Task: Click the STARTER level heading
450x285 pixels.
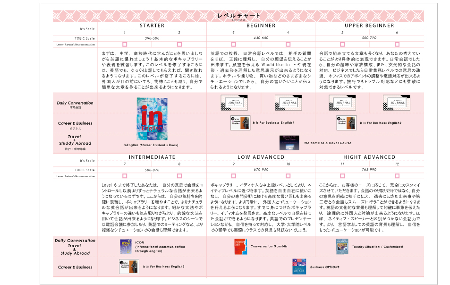Action: click(152, 26)
